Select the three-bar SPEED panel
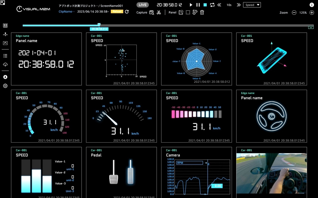318x198 pixels. click(x=46, y=172)
